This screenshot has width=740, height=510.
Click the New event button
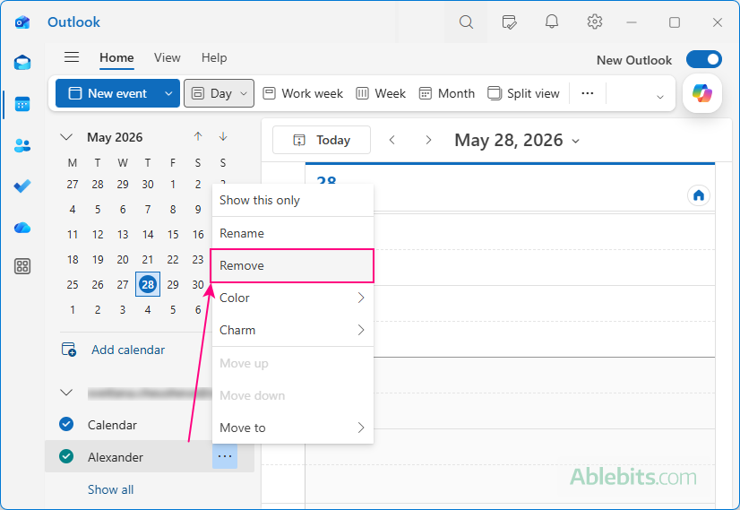click(x=108, y=93)
